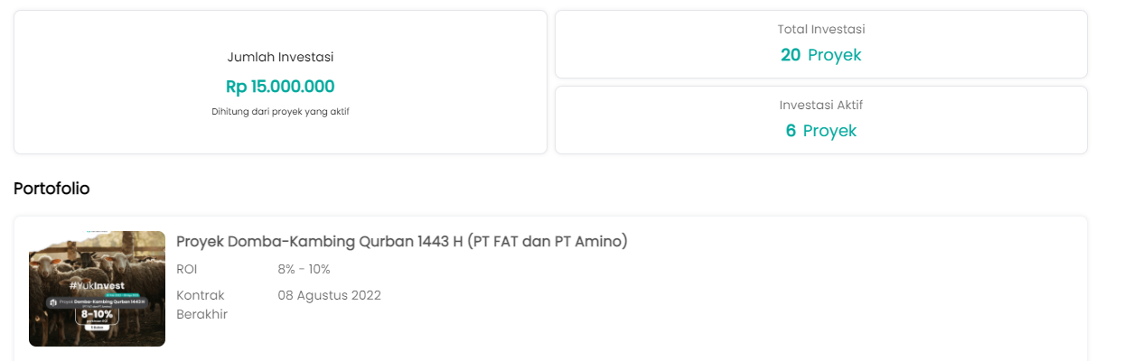Click the 8% - 10% ROI value
Image resolution: width=1133 pixels, height=361 pixels.
tap(304, 269)
